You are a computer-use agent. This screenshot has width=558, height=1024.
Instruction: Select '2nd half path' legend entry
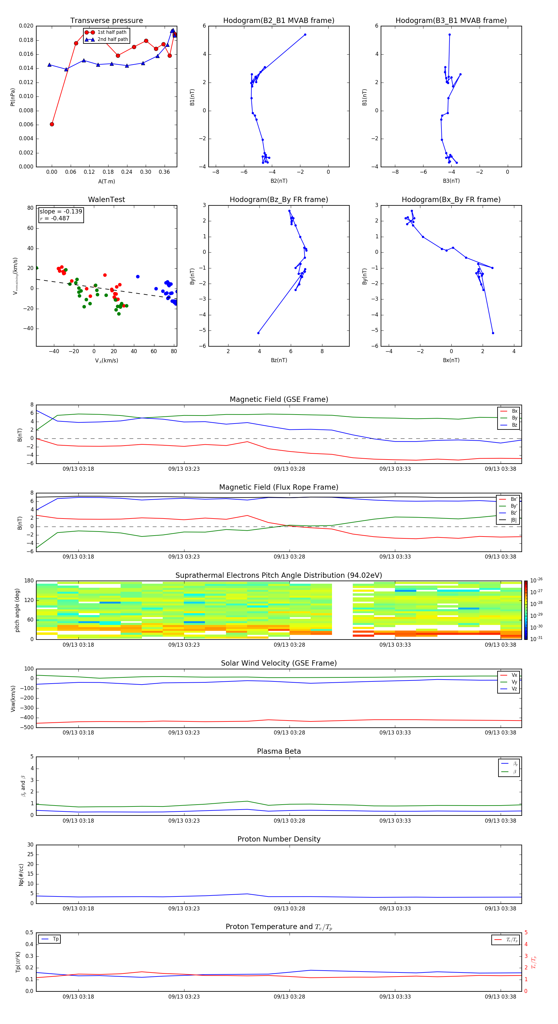pyautogui.click(x=106, y=39)
